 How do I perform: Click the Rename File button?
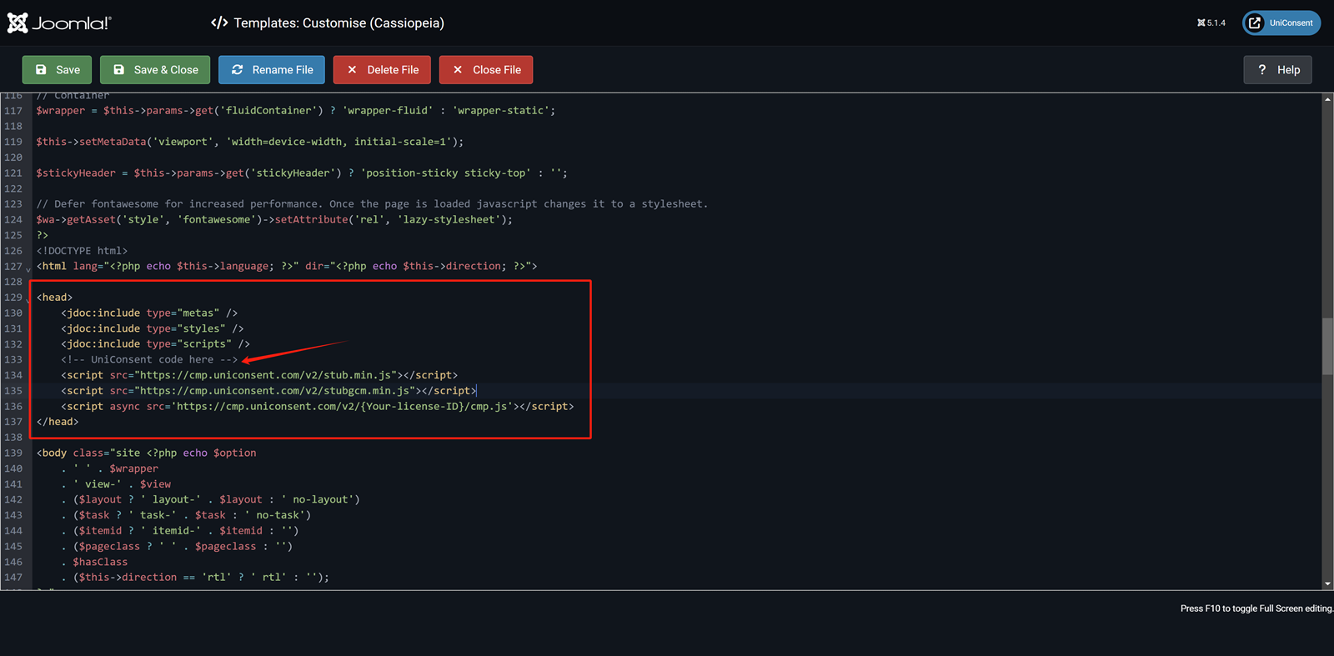272,70
